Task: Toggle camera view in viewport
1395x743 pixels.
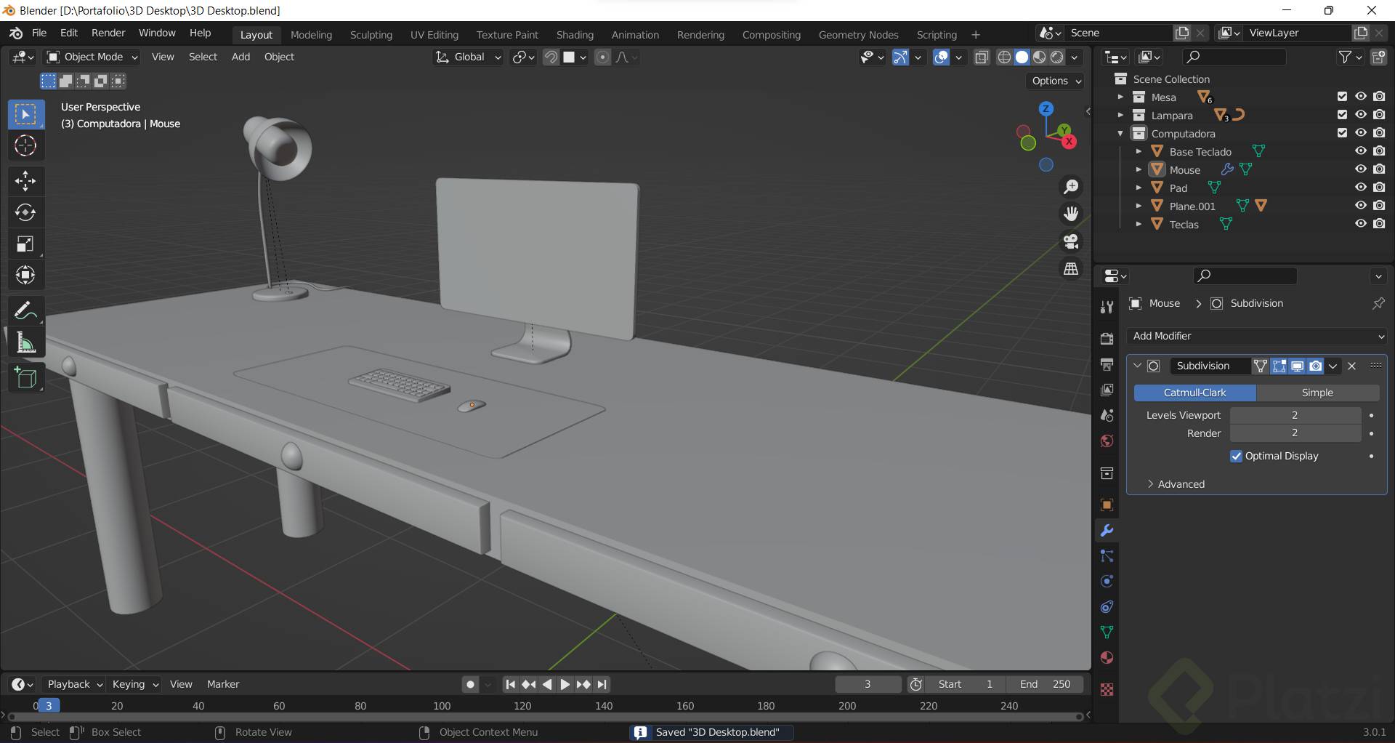Action: click(x=1071, y=241)
